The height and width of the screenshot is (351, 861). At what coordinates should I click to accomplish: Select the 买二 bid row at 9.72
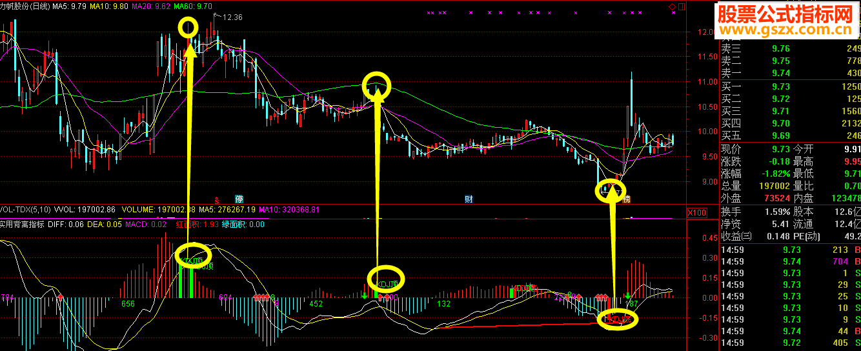(x=790, y=99)
